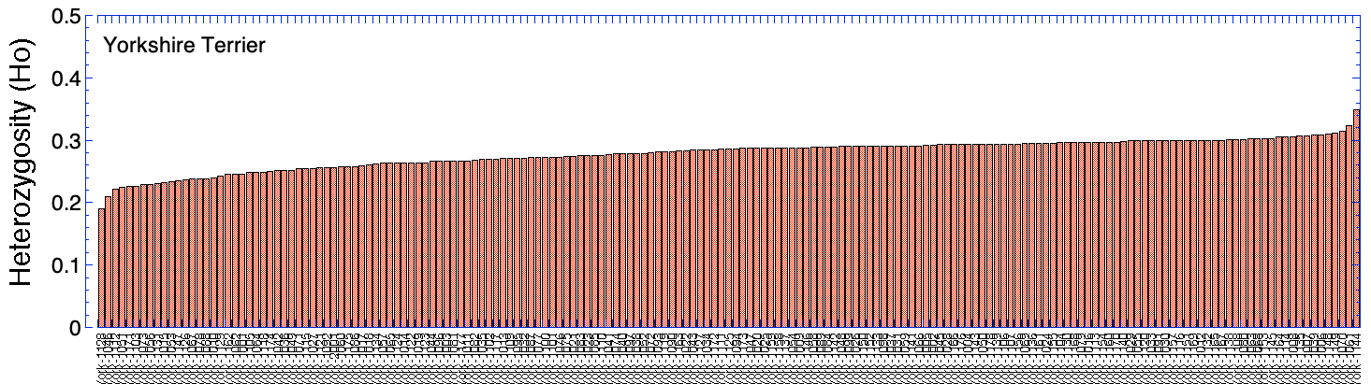The image size is (1371, 384).
Task: Click the second-shortest bar in the chart
Action: point(109,263)
